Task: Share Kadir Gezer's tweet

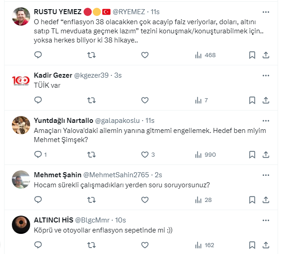Action: pos(266,100)
